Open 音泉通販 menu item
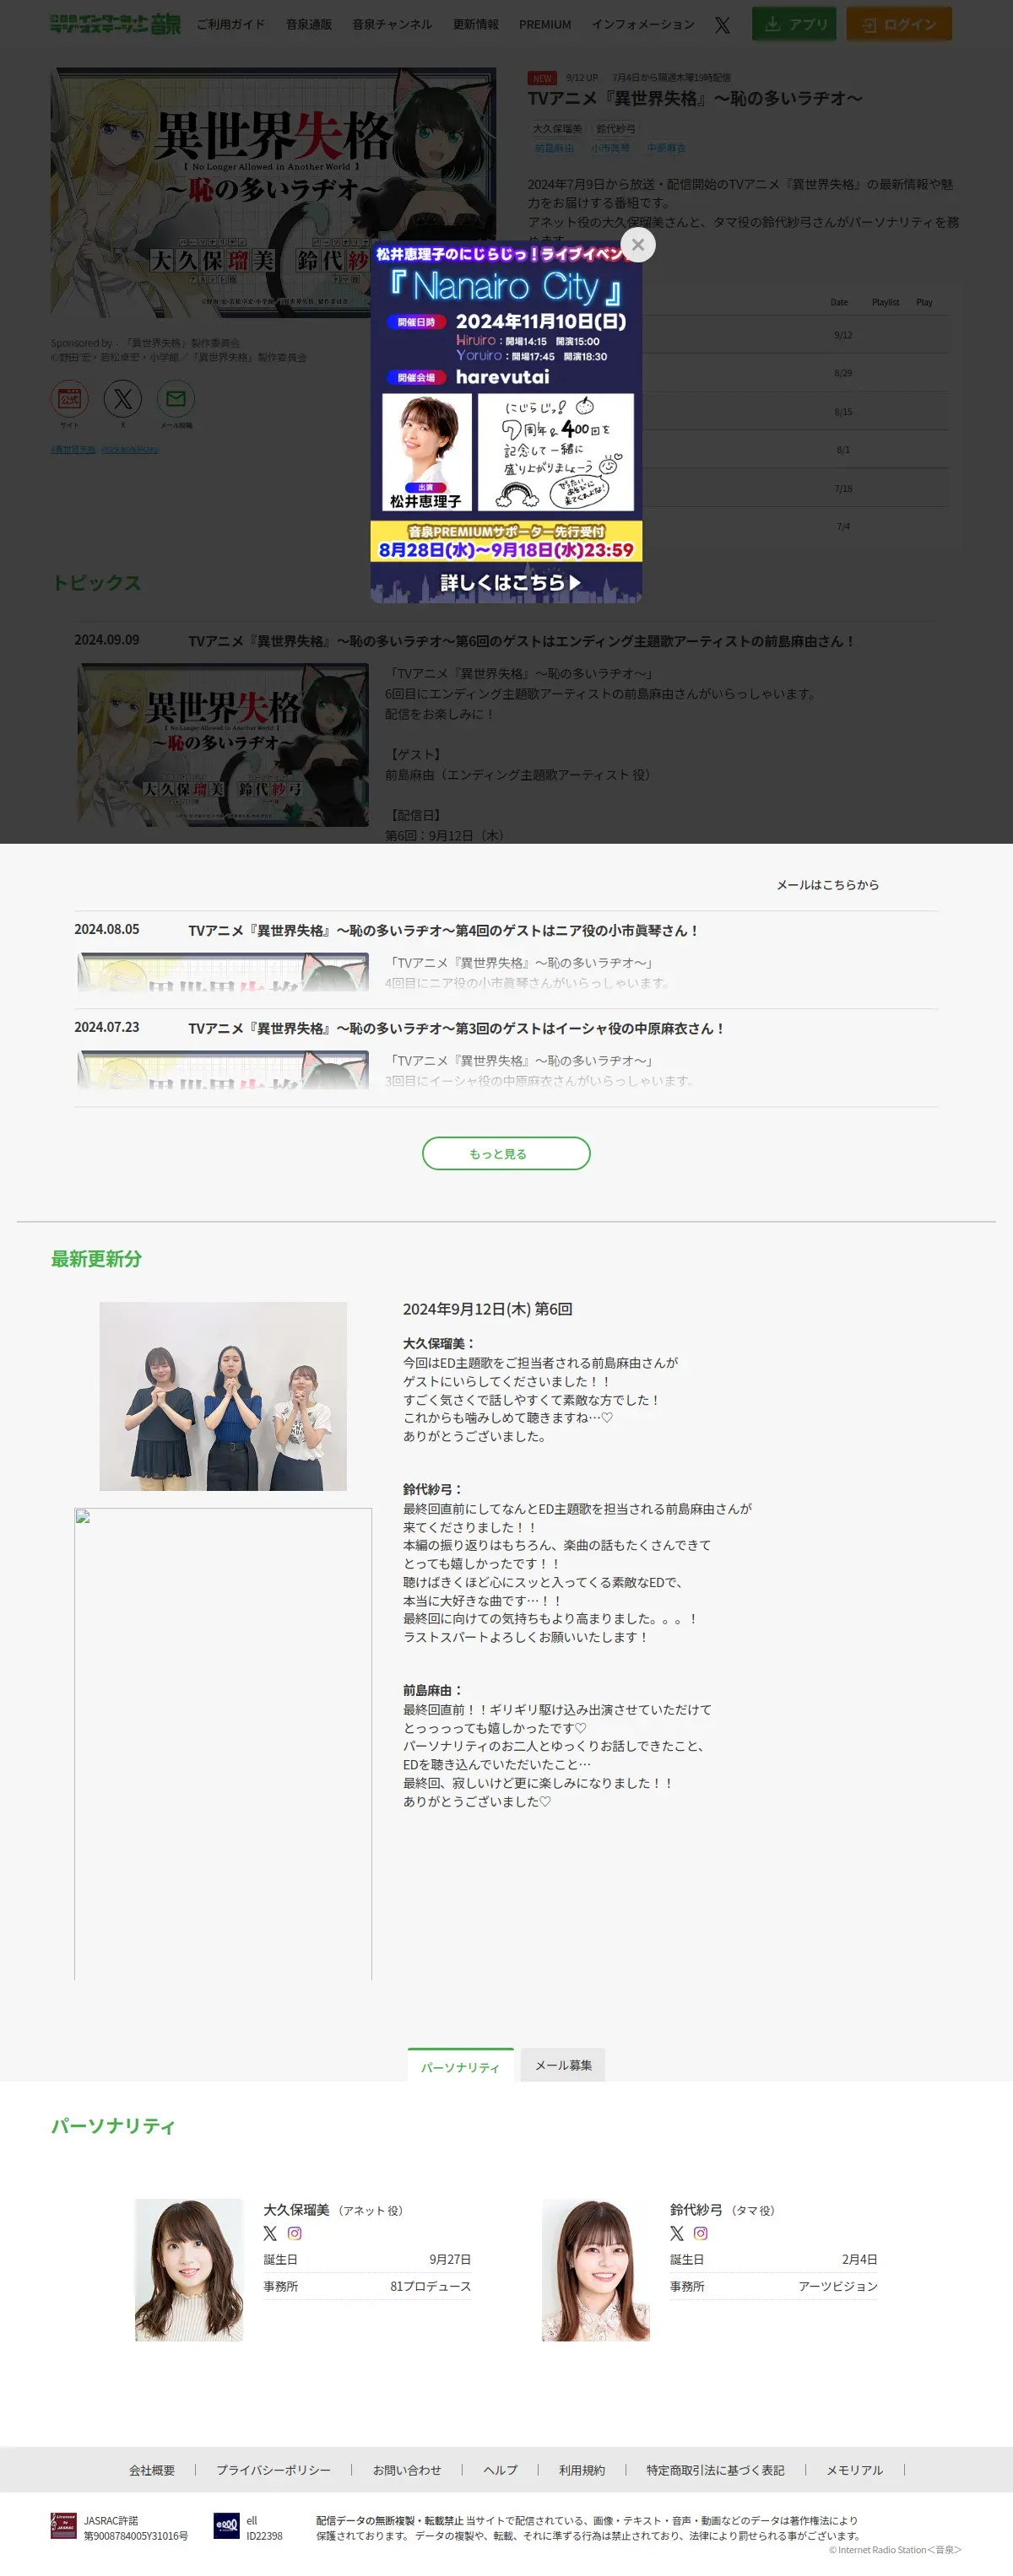Viewport: 1013px width, 2576px height. [x=309, y=24]
